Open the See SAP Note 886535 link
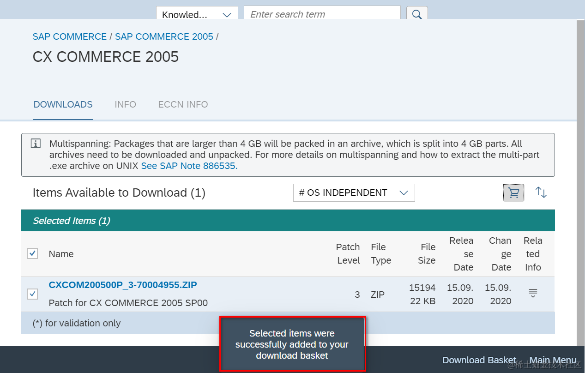 click(189, 166)
